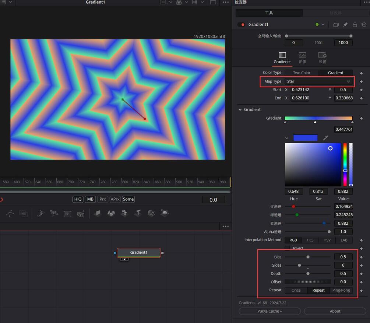Switch to the 工具 tab in inspector
This screenshot has width=370, height=323.
pos(269,13)
